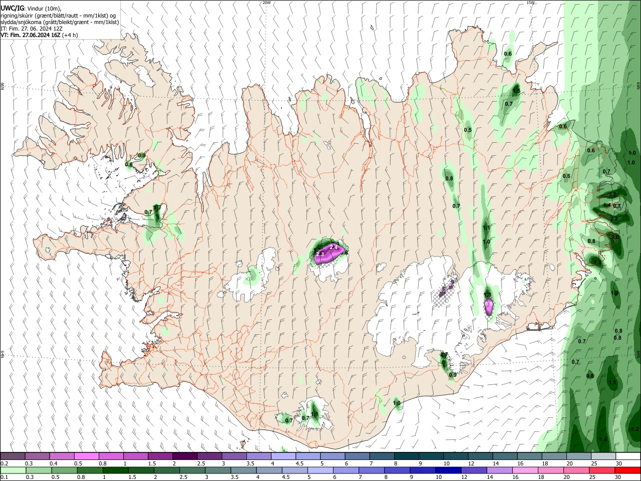Pick the first grayish-purple swatch, upper scale
The height and width of the screenshot is (481, 641).
pos(13,456)
